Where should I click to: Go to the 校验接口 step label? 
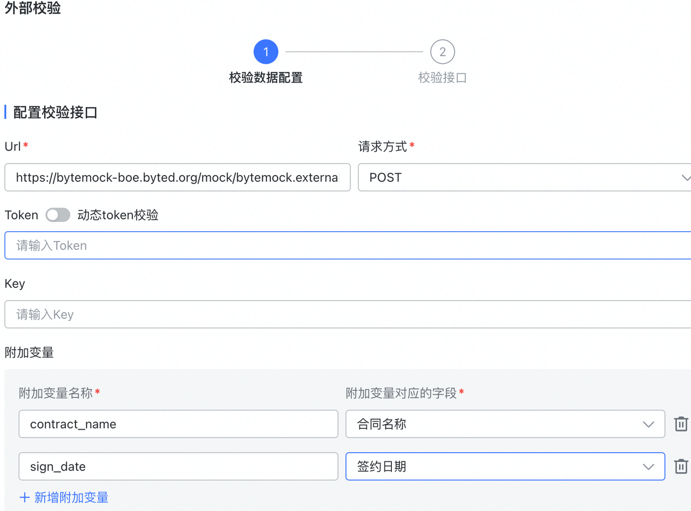[442, 78]
